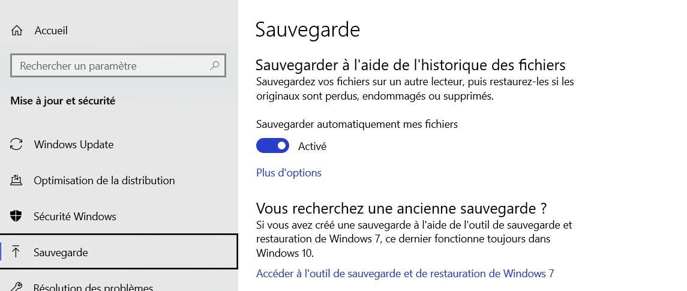
Task: Click the Accueil home icon
Action: (x=17, y=31)
